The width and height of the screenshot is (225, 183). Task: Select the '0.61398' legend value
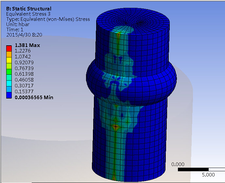(x=24, y=74)
